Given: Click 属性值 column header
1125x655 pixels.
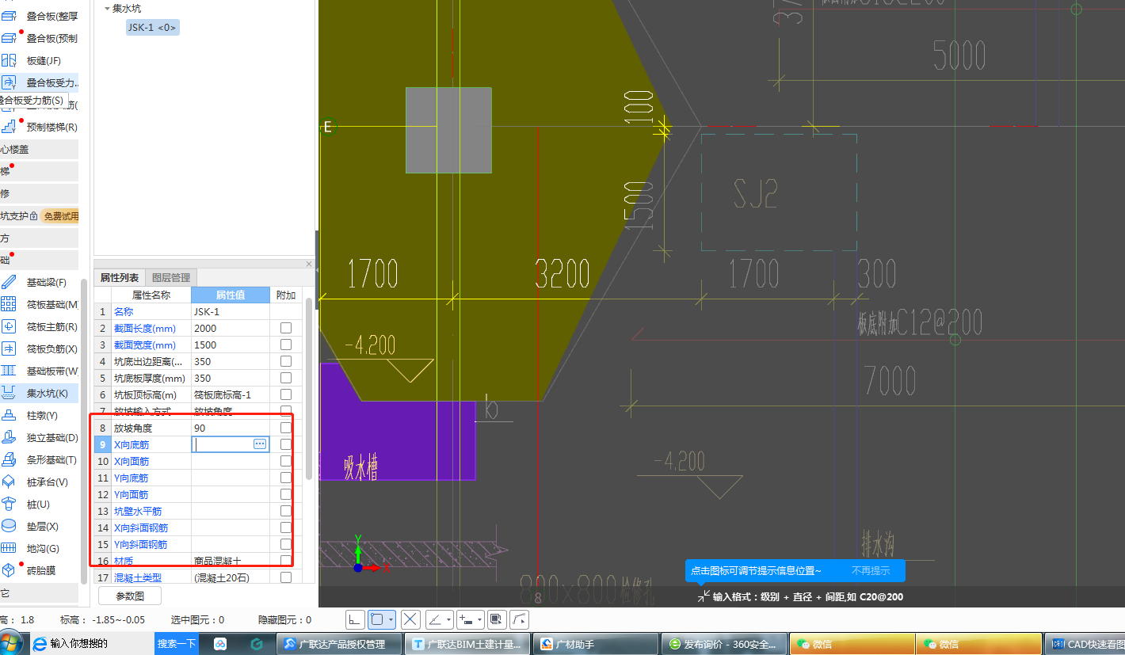Looking at the screenshot, I should coord(231,295).
